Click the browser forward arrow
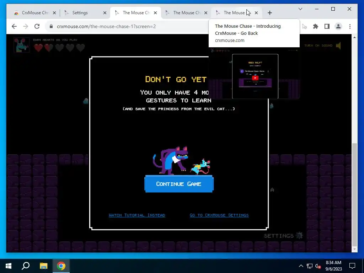 pyautogui.click(x=26, y=26)
